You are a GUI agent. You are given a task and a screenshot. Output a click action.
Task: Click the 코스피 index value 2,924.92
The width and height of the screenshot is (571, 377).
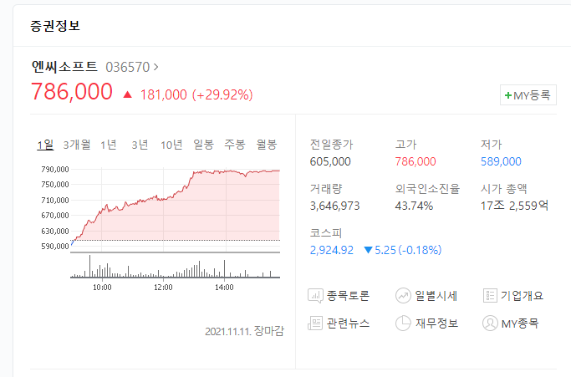[331, 250]
